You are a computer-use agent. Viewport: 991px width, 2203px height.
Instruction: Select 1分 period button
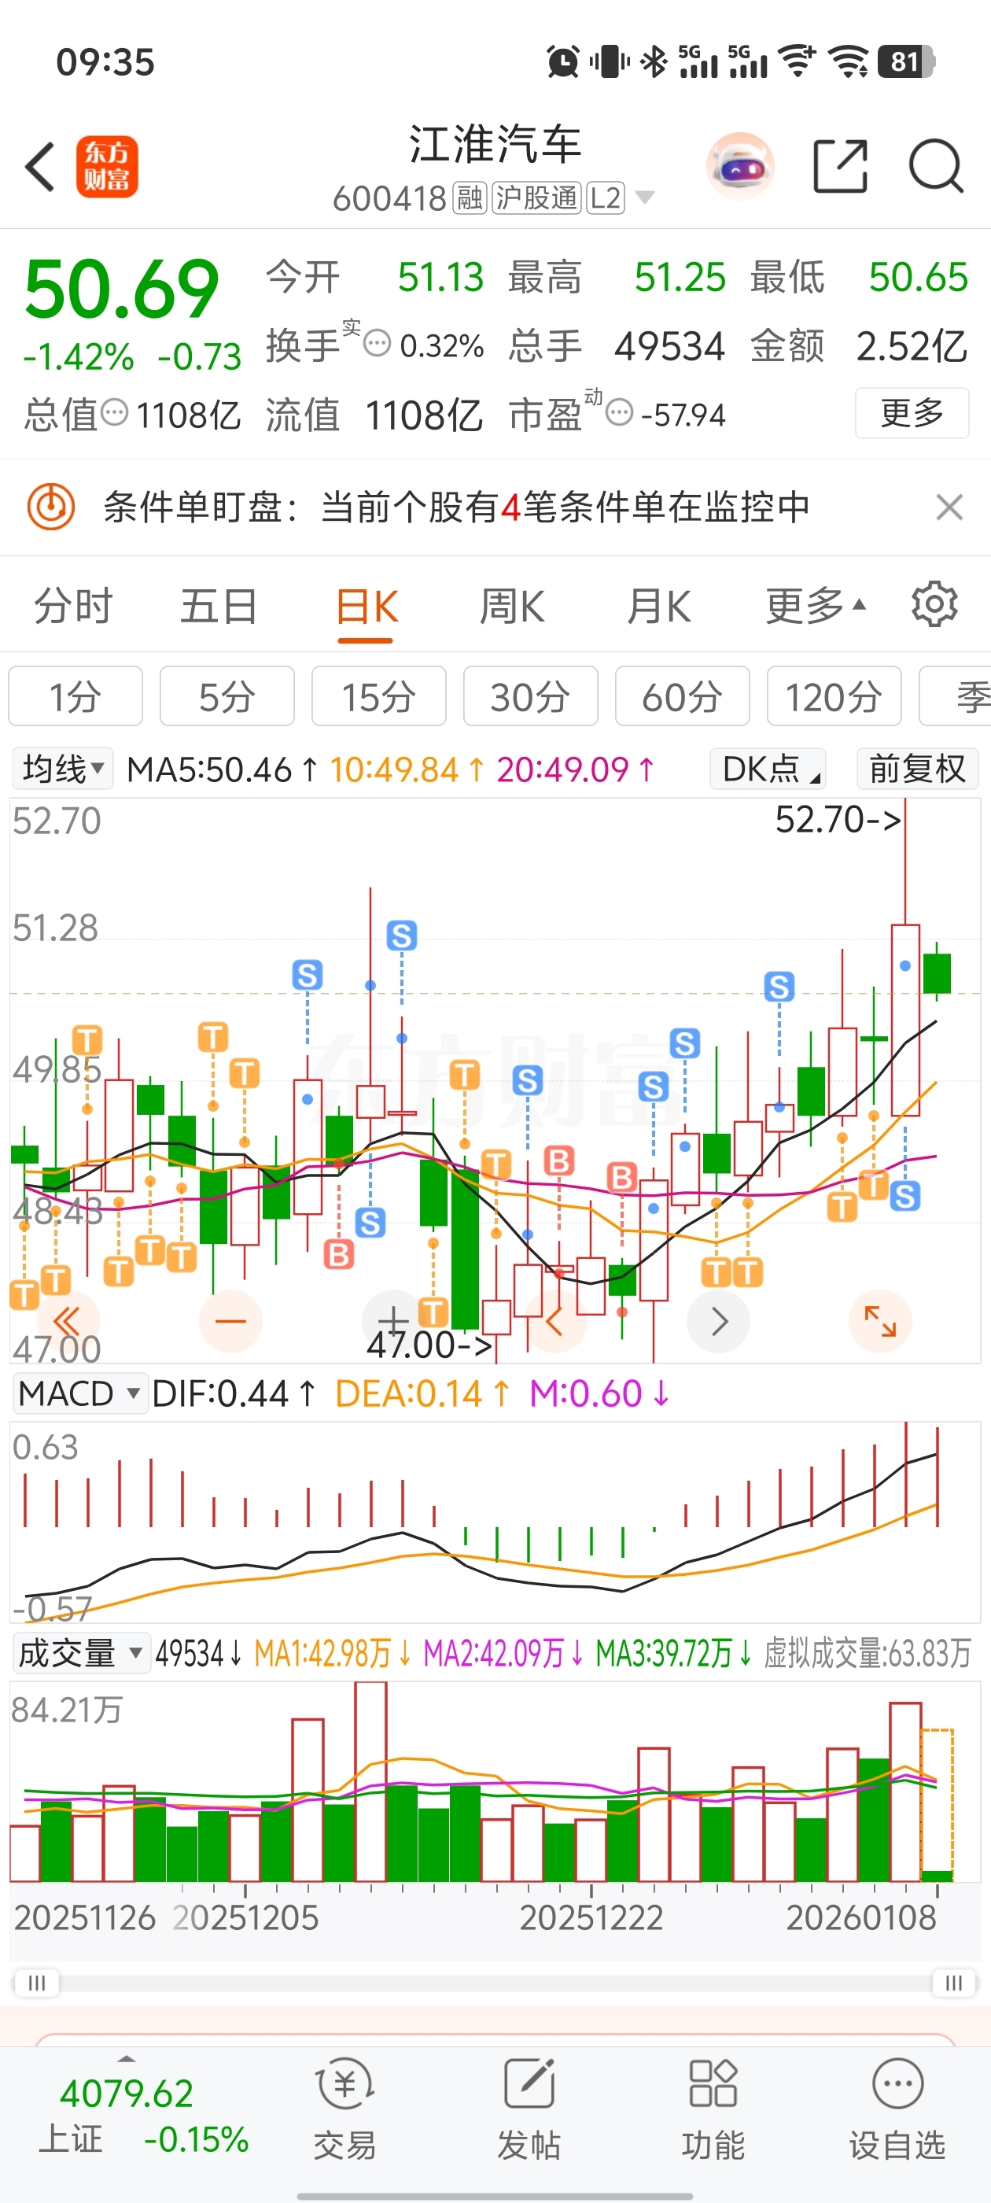pyautogui.click(x=76, y=696)
